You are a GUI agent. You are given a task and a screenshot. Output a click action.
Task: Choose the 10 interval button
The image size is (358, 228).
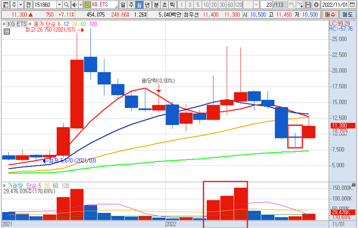pos(206,4)
